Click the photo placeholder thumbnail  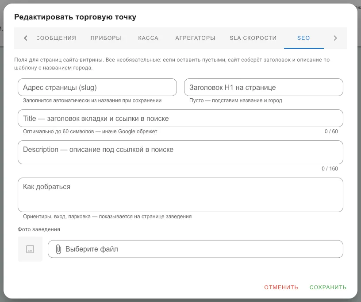tap(30, 249)
